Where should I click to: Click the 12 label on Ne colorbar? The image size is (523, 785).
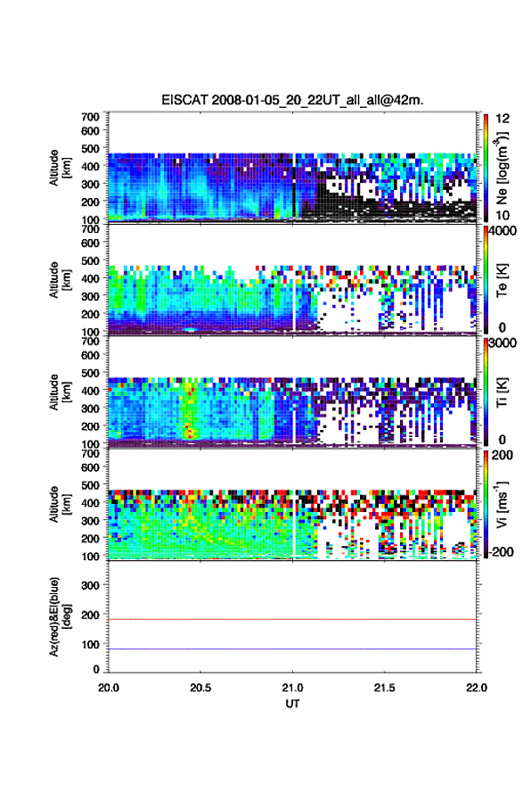tap(503, 119)
